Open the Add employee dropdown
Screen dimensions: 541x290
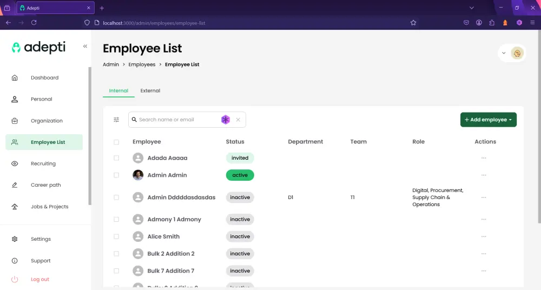coord(488,120)
